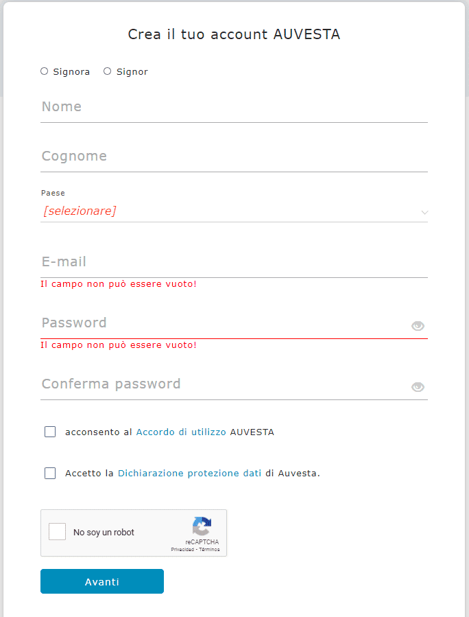This screenshot has width=469, height=617.
Task: Focus the Cognome input field
Action: tap(234, 156)
